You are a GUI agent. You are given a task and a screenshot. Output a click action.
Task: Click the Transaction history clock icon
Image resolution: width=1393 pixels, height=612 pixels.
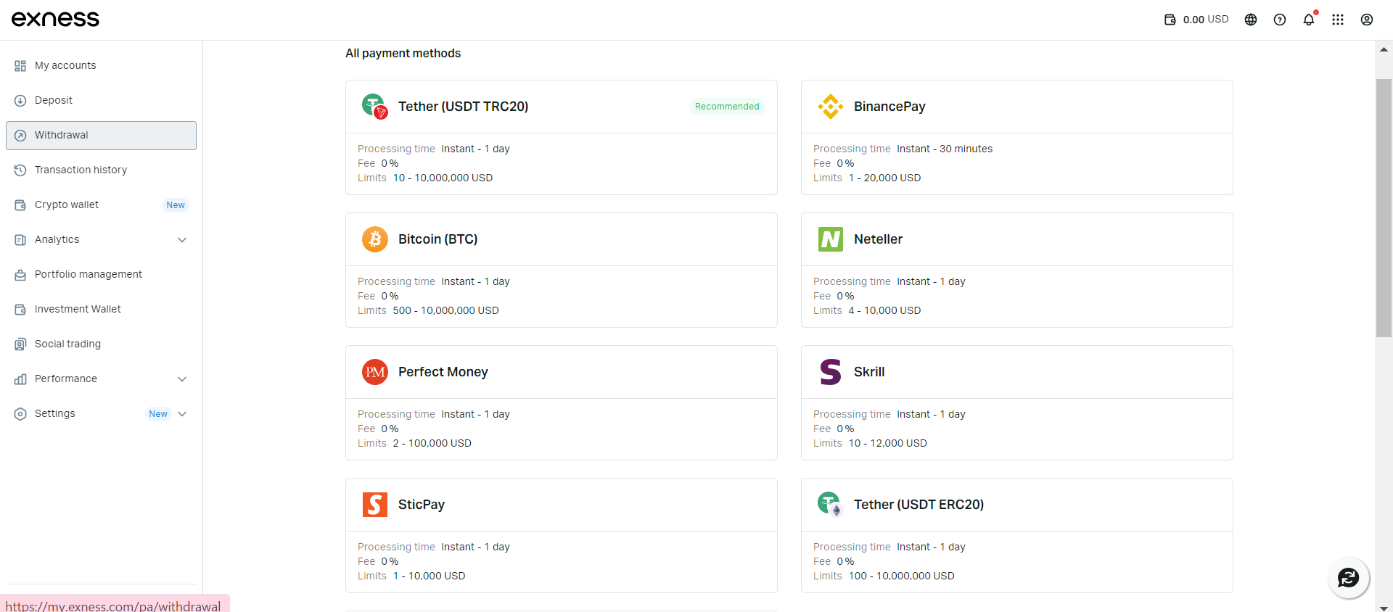coord(20,170)
